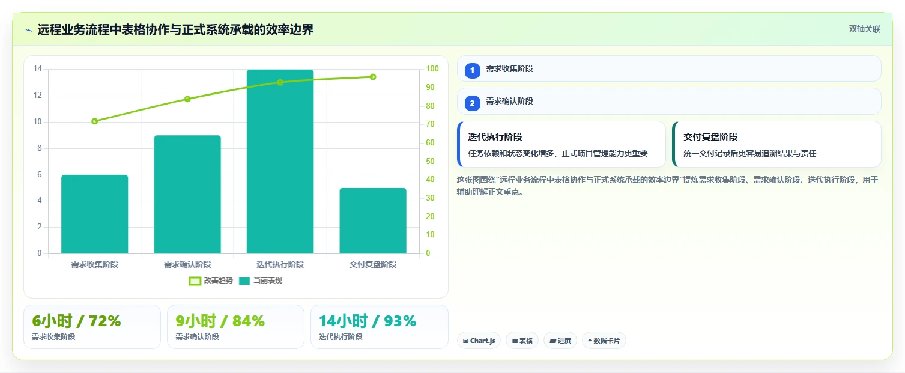
Task: Select the 交付复盘阶段 bar in chart
Action: click(x=373, y=220)
